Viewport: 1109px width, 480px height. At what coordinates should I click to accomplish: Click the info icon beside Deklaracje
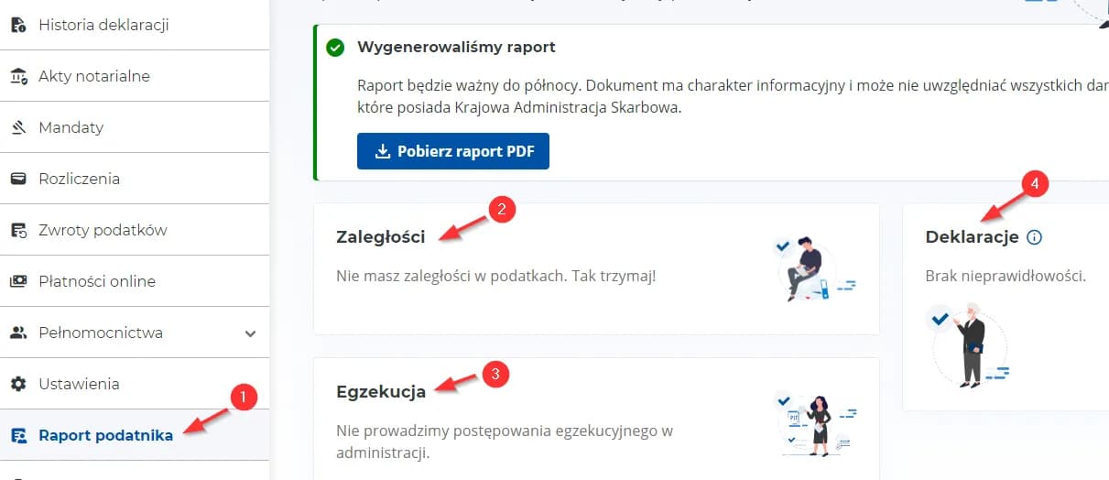click(1035, 238)
